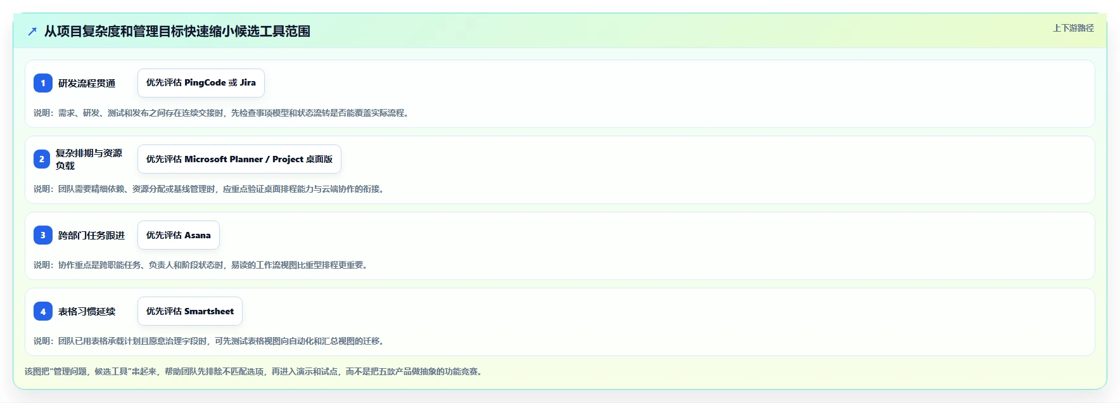1120x403 pixels.
Task: Click the note starting 说明：团队需要精细依赖
Action: 210,189
